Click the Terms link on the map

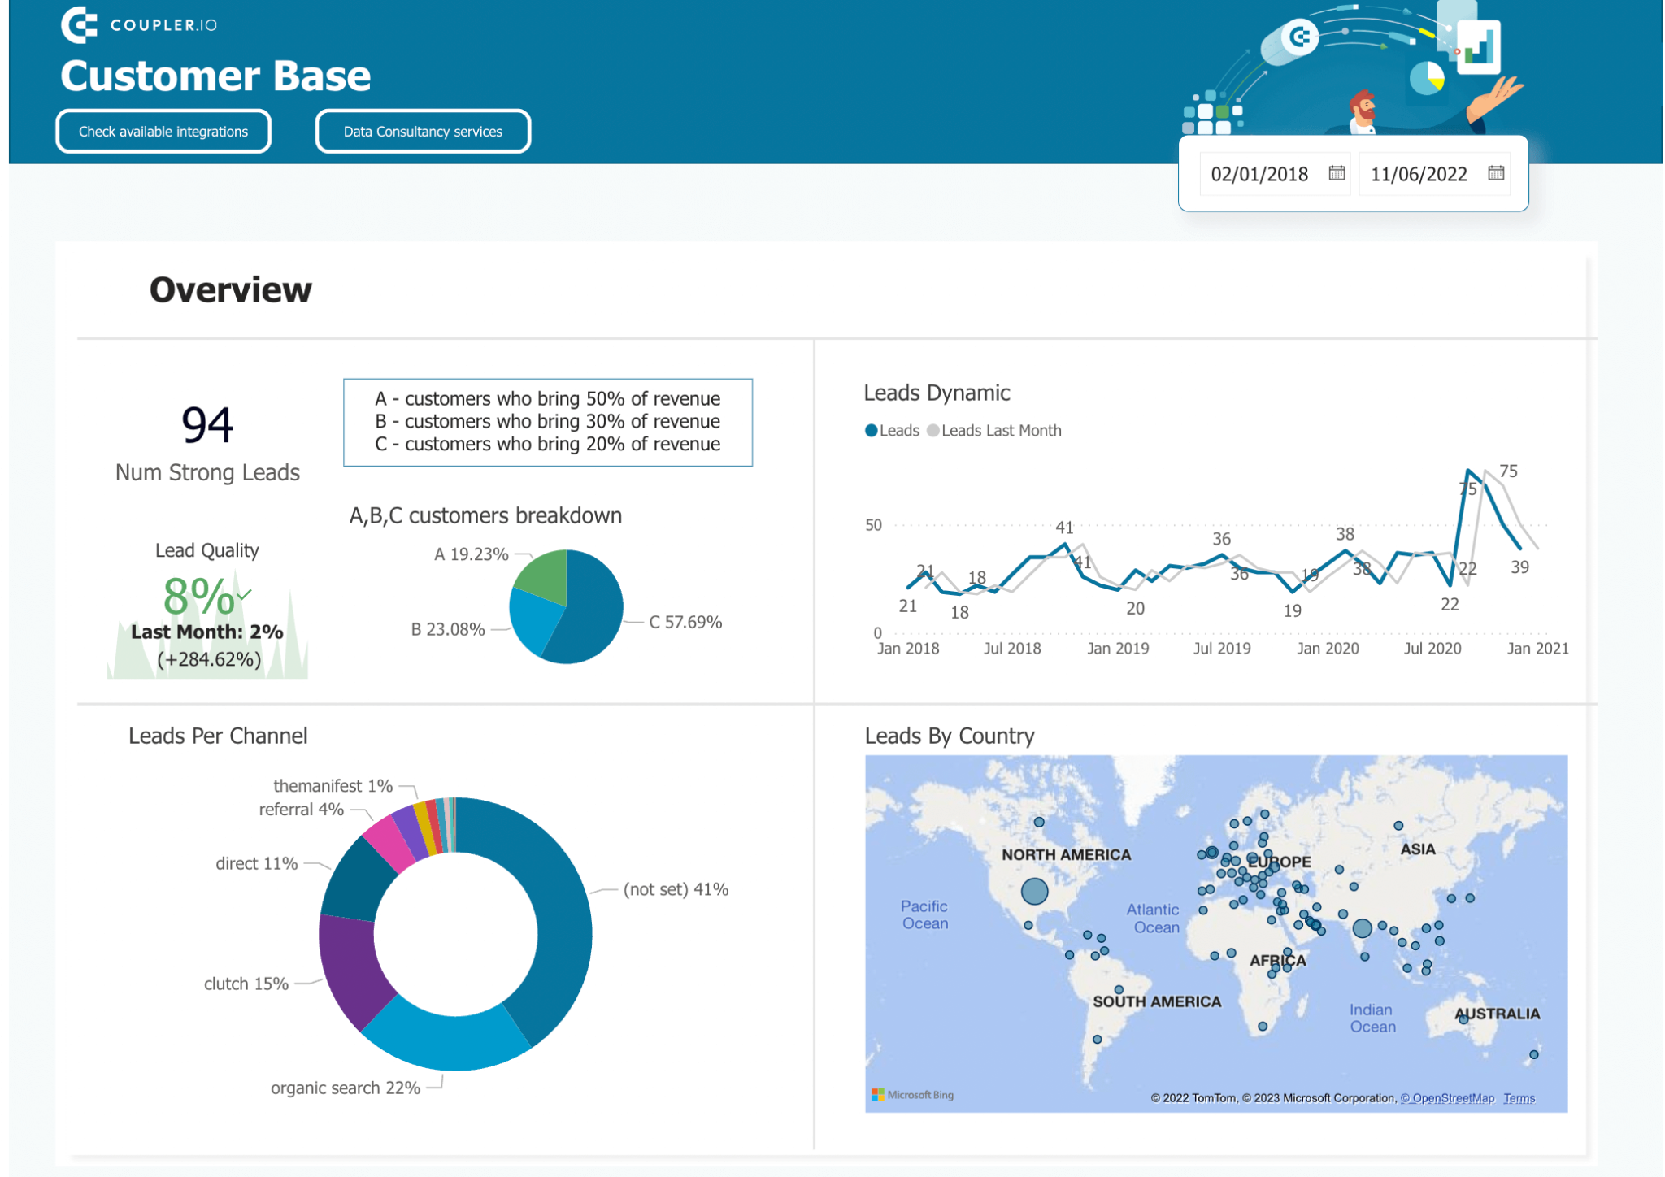(x=1519, y=1097)
